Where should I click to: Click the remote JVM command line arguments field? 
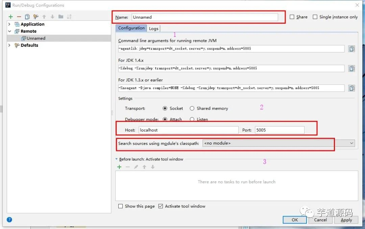[232, 49]
